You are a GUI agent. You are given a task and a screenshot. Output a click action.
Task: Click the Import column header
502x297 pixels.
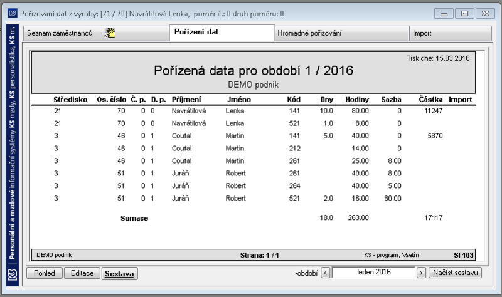coord(461,100)
